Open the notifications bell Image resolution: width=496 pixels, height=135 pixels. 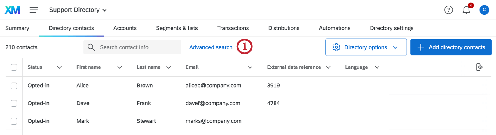click(x=466, y=10)
